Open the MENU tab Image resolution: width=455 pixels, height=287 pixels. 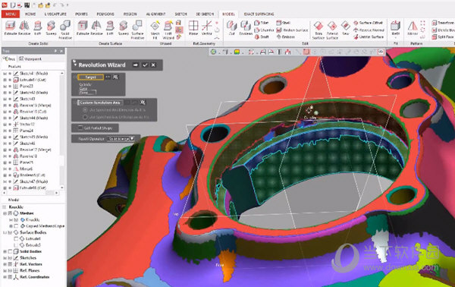click(x=11, y=14)
